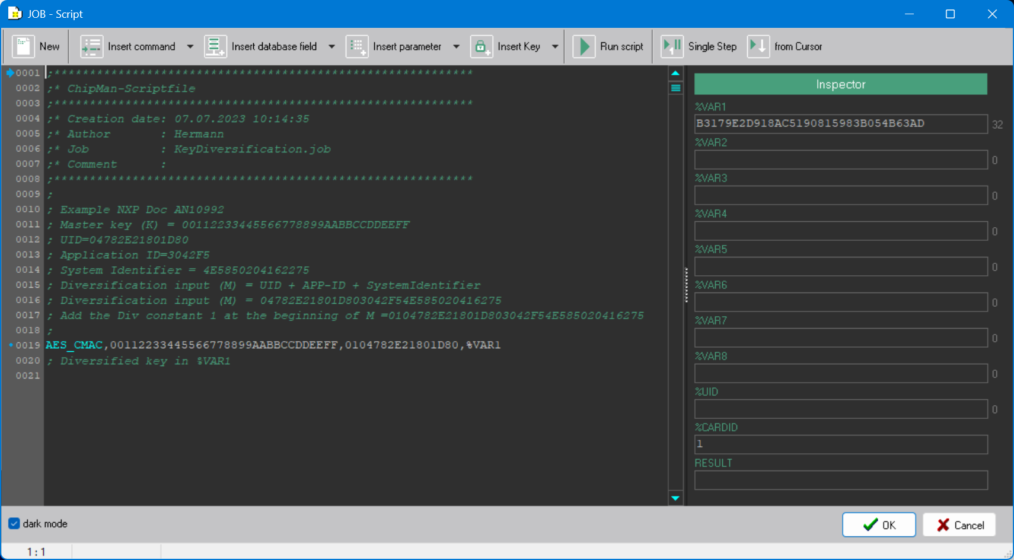Click the Insert Key lock icon

point(482,46)
